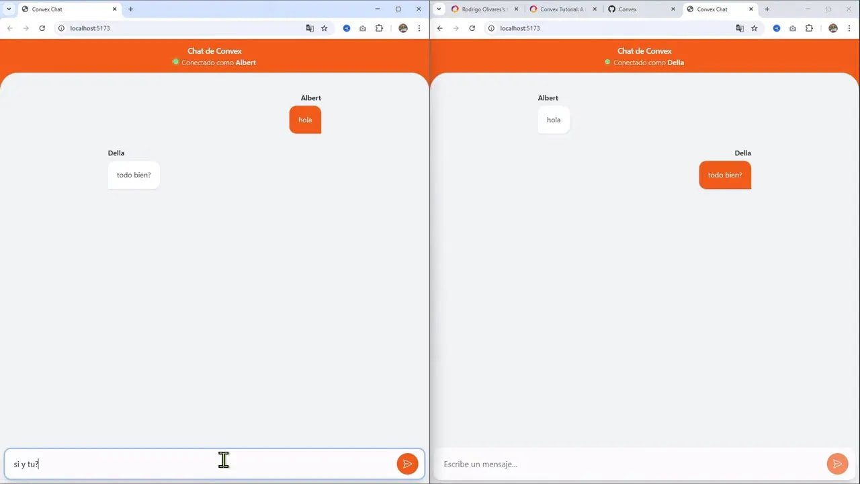
Task: Reload page in left browser window
Action: 42,28
